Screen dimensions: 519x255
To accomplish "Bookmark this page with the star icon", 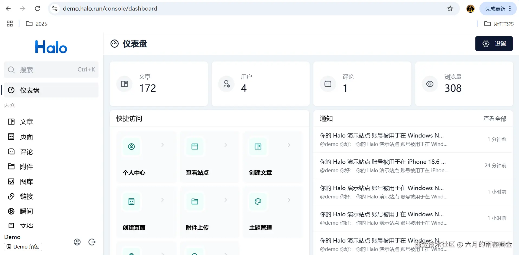I will [450, 9].
